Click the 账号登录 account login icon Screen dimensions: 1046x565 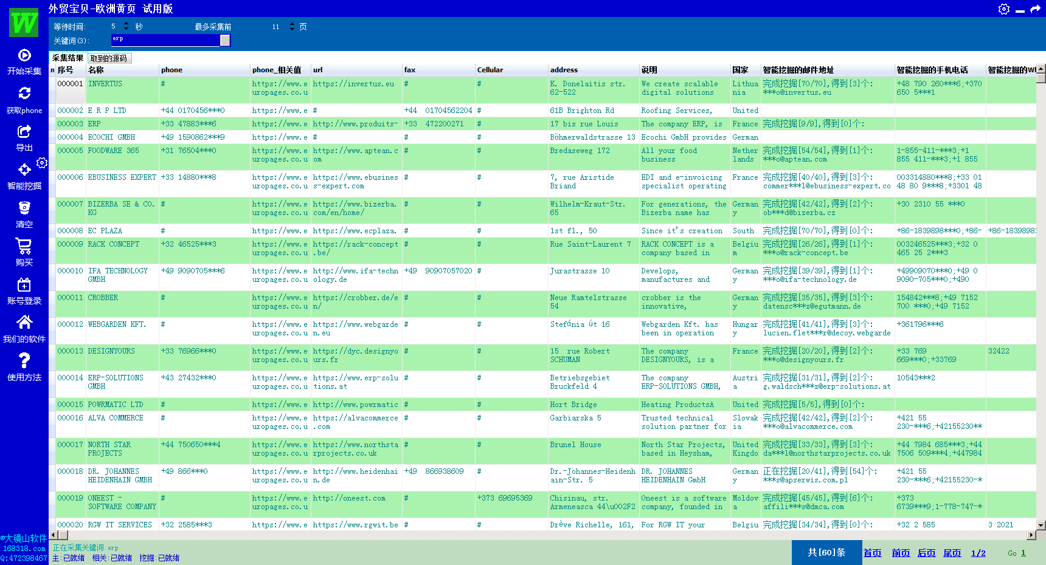24,284
